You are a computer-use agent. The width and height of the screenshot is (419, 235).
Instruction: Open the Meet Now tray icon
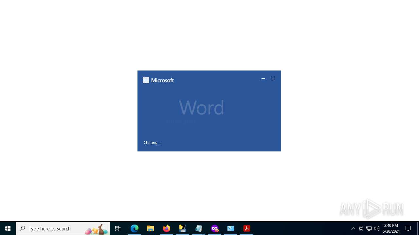click(x=361, y=228)
